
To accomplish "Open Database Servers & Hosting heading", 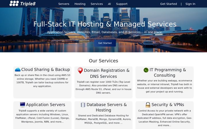I will pos(107,107).
